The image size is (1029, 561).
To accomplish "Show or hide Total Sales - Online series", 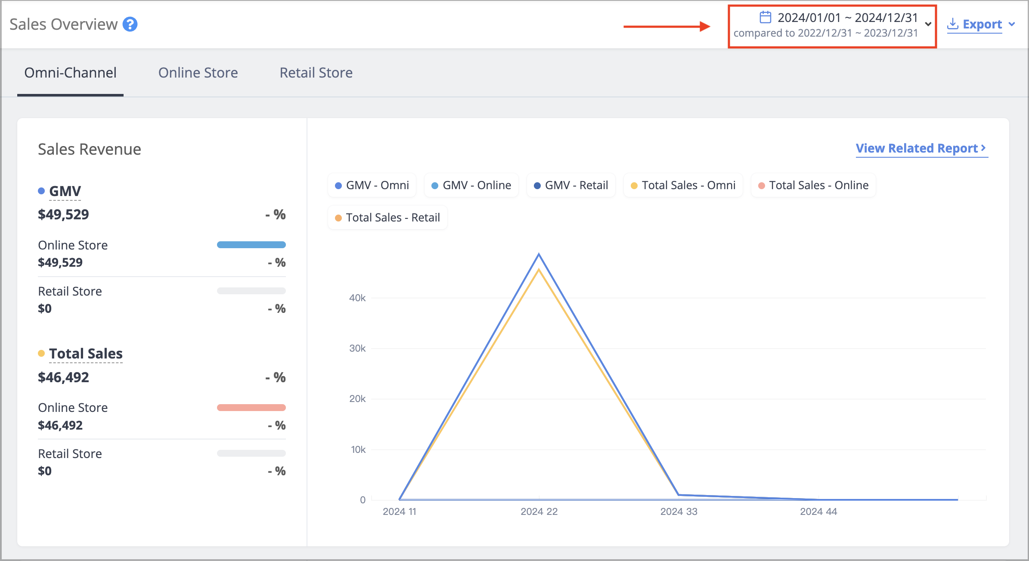I will [x=813, y=185].
